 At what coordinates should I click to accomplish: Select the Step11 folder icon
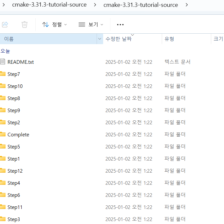coord(3,207)
